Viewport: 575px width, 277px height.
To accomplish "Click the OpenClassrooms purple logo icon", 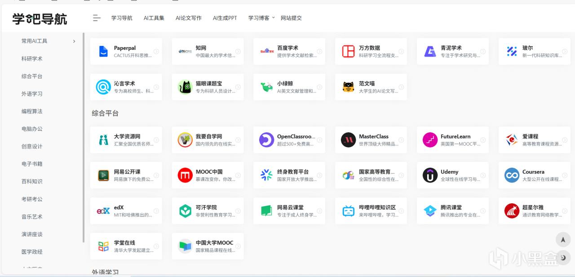I will pyautogui.click(x=267, y=140).
